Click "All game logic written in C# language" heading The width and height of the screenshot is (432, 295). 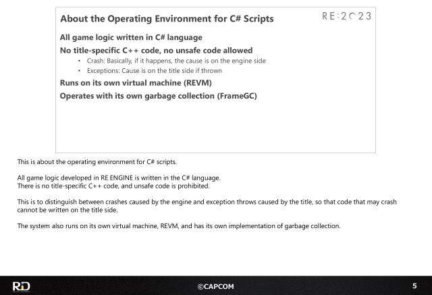click(x=131, y=38)
